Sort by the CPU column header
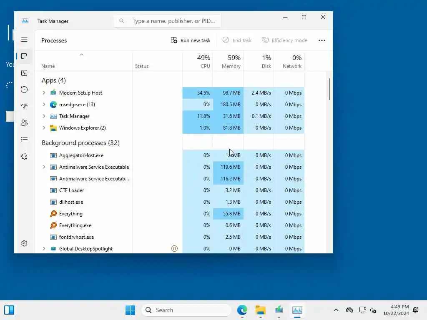Screen dimensions: 427x320 (x=198, y=61)
